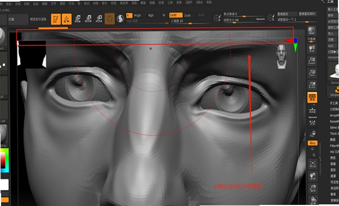Click the head orientation cam view
The image size is (339, 206).
tap(282, 57)
